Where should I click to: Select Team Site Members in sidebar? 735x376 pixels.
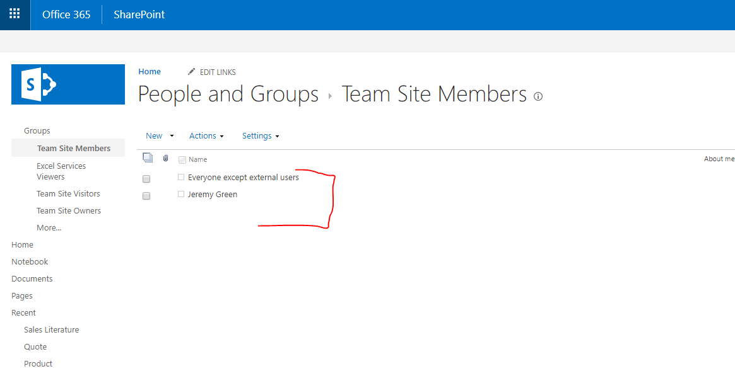click(x=74, y=148)
